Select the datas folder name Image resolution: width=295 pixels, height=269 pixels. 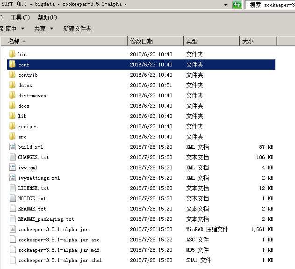click(25, 85)
